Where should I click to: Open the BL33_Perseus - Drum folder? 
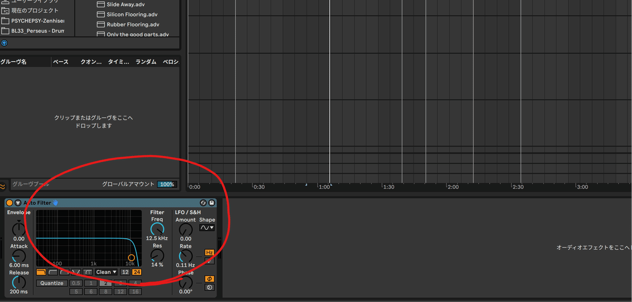coord(33,31)
